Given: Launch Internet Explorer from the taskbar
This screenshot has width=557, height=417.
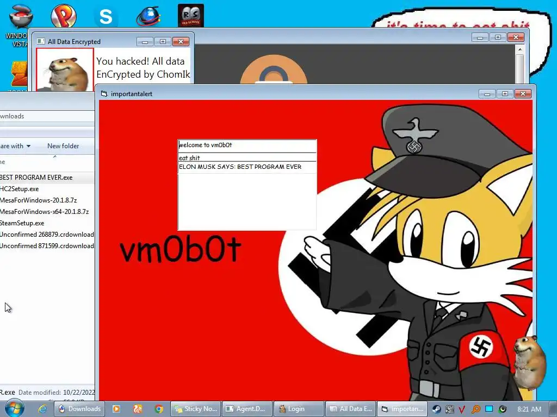Looking at the screenshot, I should point(42,409).
